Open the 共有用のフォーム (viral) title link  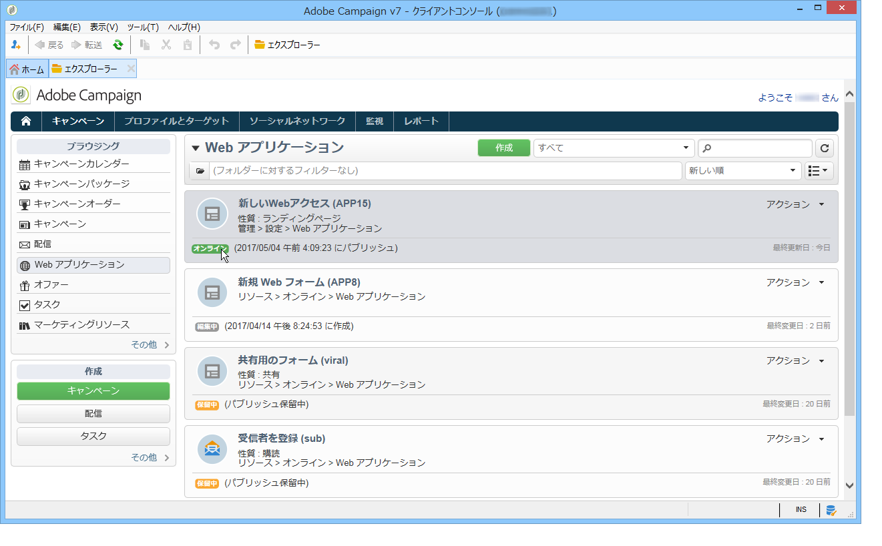pyautogui.click(x=293, y=360)
